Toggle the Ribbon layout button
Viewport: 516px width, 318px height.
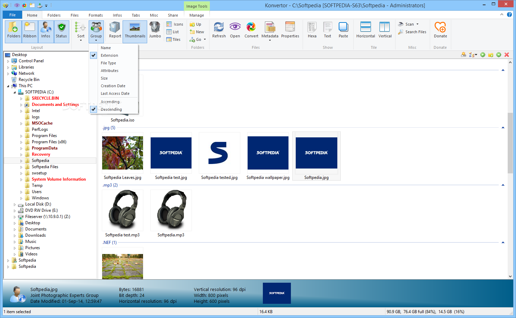(30, 31)
